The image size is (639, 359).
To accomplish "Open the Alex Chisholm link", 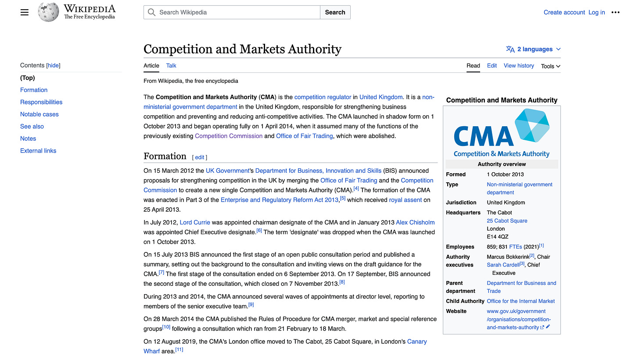I will (415, 223).
